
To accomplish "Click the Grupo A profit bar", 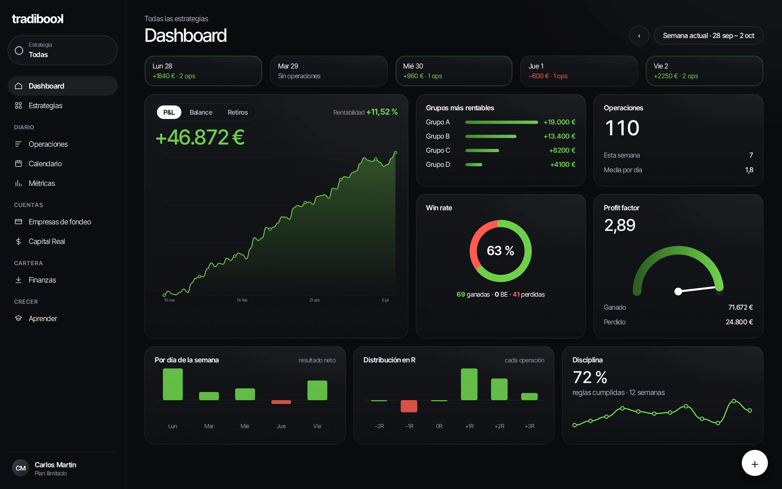I will point(502,122).
